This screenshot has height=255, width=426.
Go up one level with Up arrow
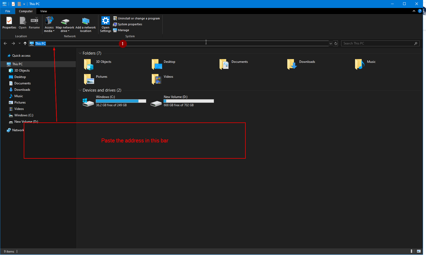click(25, 43)
